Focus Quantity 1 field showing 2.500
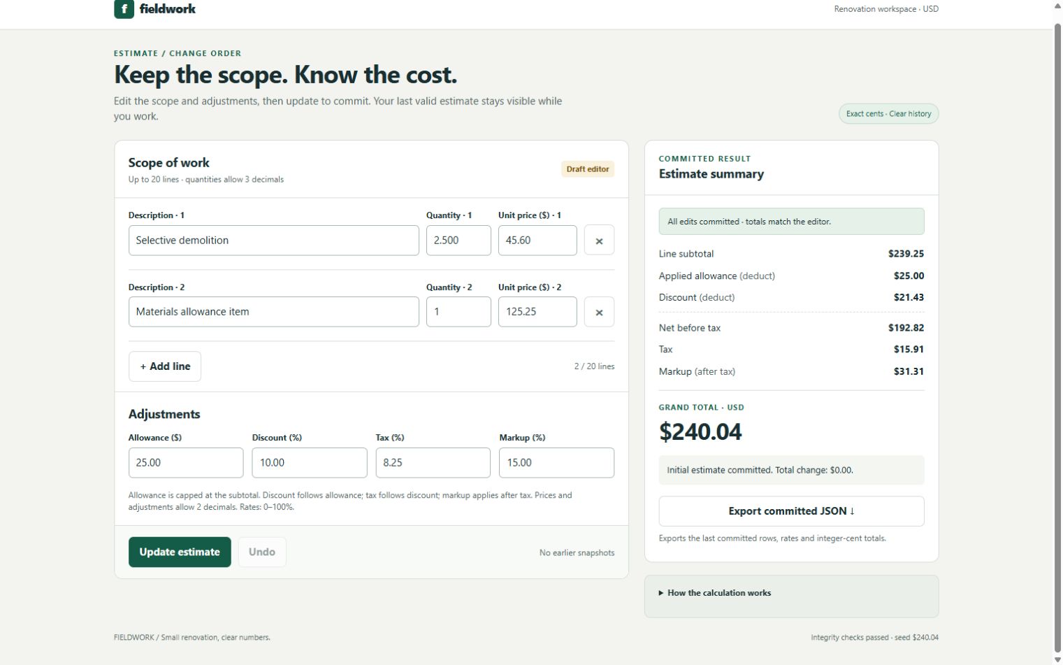Screen dimensions: 1063x665 [458, 241]
